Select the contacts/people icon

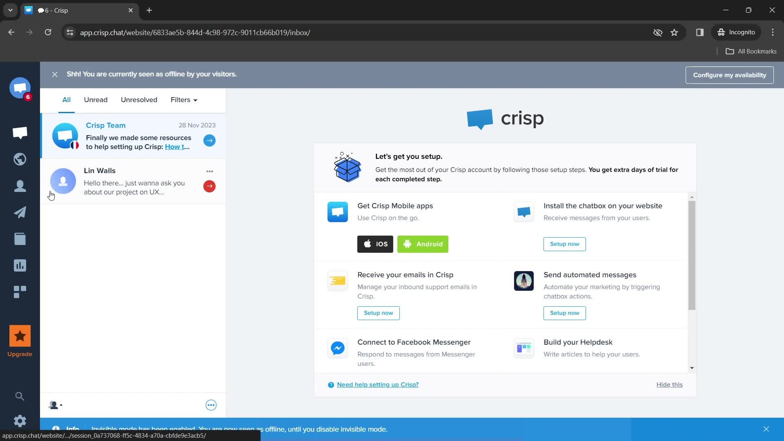[x=20, y=185]
